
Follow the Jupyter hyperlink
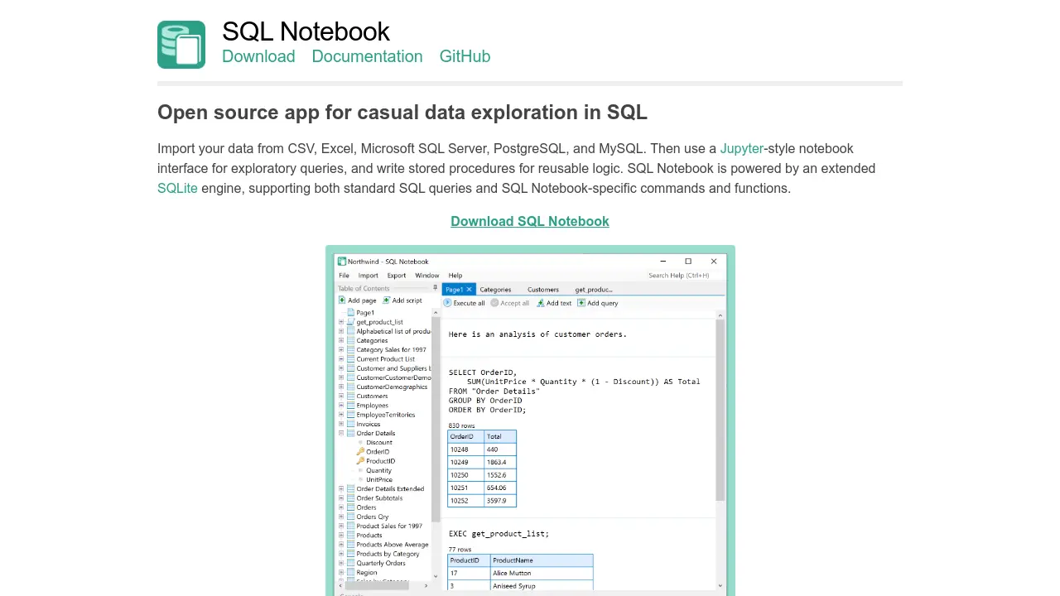click(x=741, y=149)
